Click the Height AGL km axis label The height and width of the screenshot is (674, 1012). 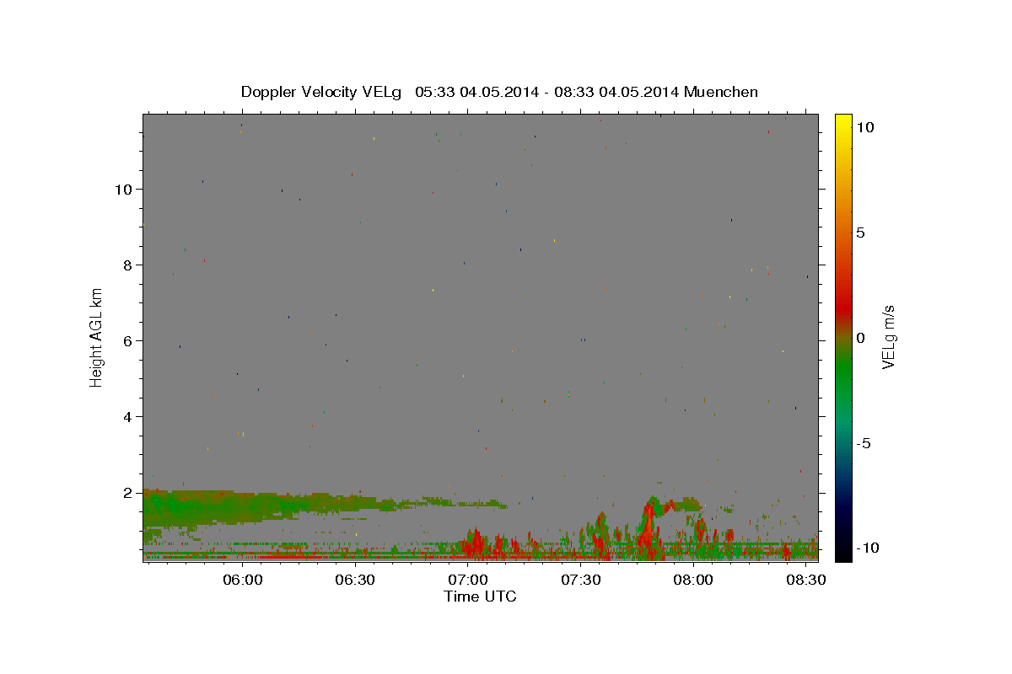click(x=97, y=337)
